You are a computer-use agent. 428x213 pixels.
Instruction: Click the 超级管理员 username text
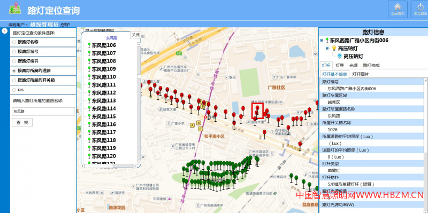(44, 25)
